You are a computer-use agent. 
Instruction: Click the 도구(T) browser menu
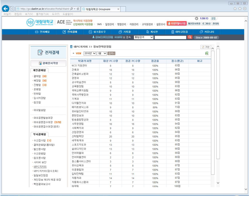[56, 14]
